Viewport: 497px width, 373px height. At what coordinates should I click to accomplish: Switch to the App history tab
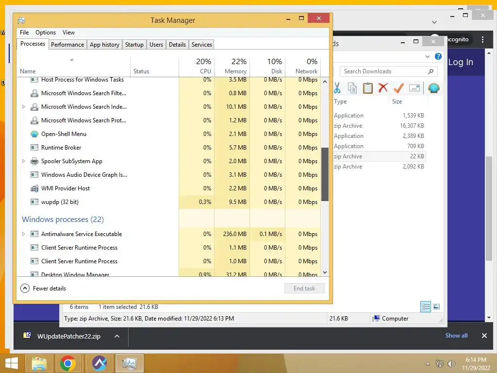[x=105, y=44]
